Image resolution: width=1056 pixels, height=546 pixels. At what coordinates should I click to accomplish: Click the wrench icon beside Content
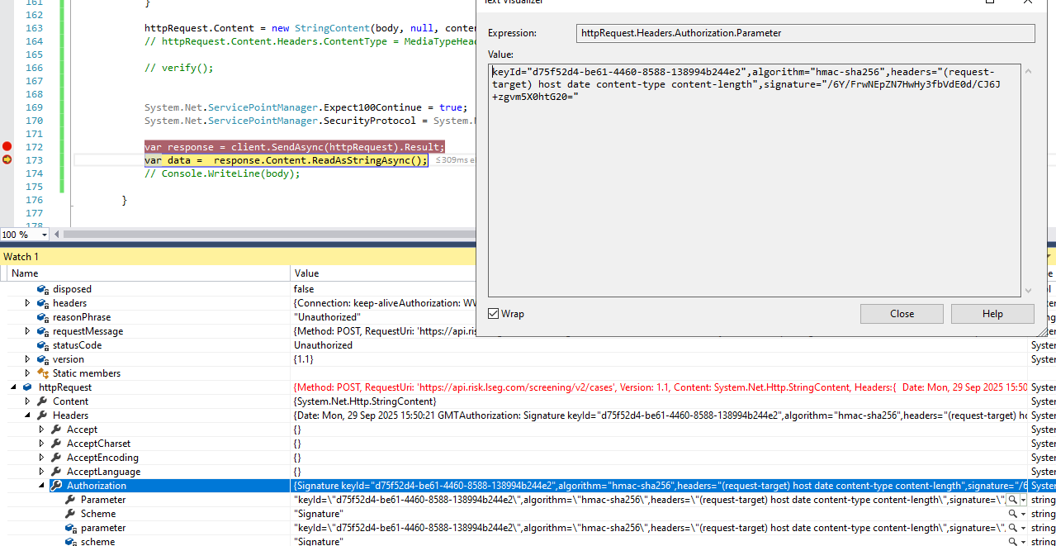(43, 401)
